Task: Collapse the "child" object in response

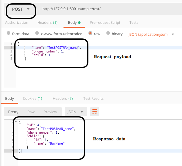Action: 16,136
